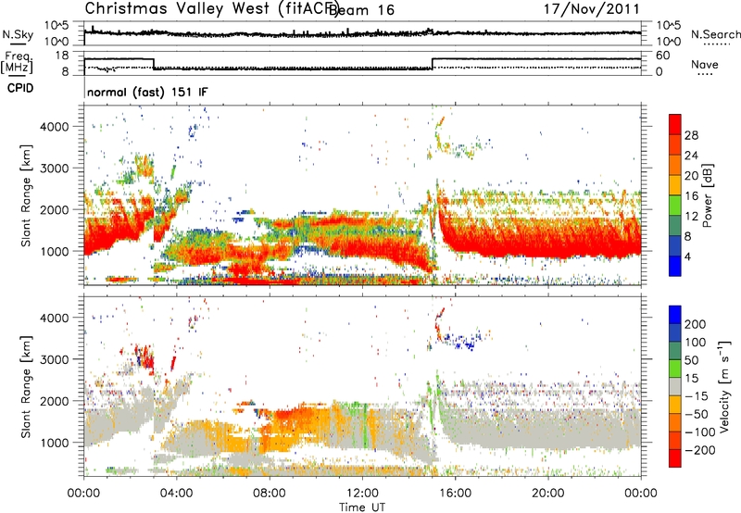Click the '04:00' time tick label

coord(176,493)
